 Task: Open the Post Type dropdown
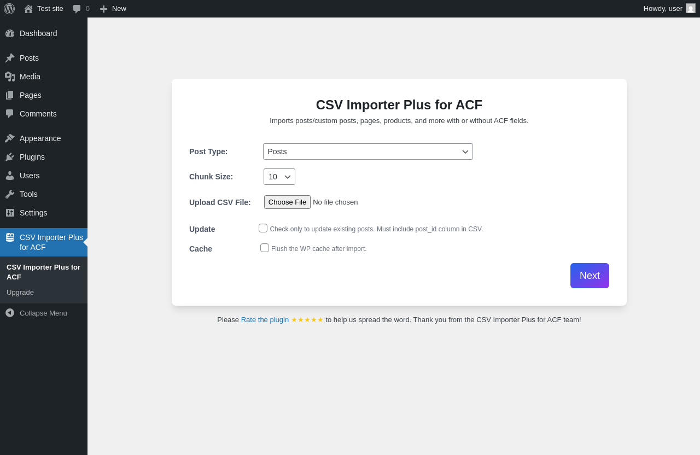pyautogui.click(x=368, y=151)
